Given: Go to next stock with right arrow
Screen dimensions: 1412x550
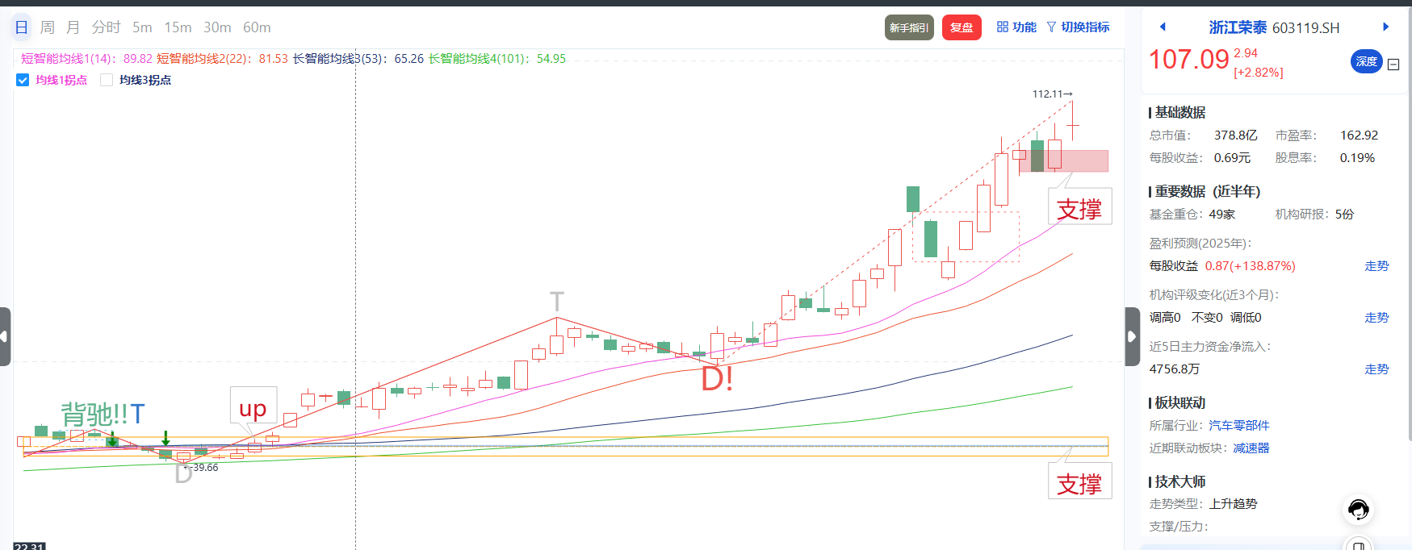Looking at the screenshot, I should click(x=1385, y=27).
